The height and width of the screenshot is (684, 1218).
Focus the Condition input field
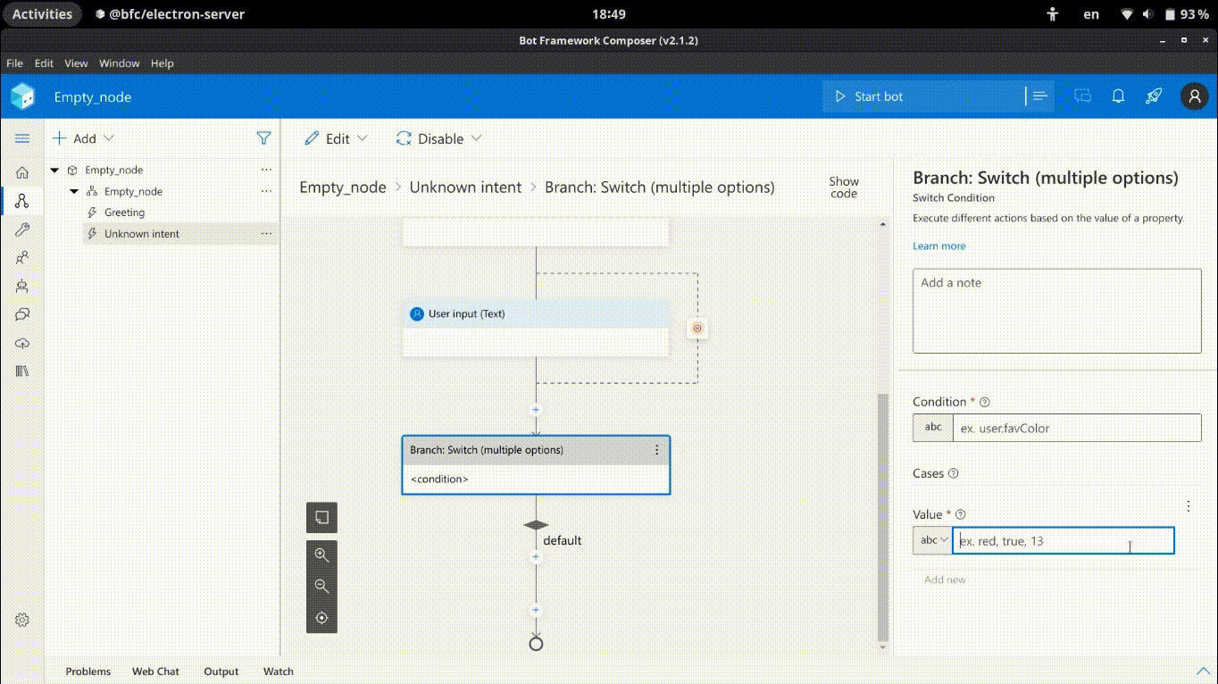[1077, 428]
